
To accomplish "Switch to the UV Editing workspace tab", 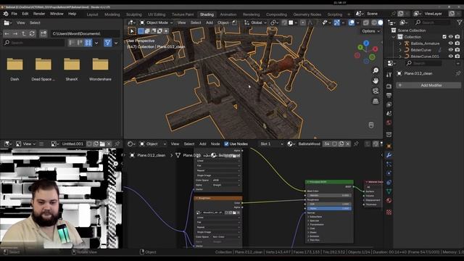I will coord(157,14).
